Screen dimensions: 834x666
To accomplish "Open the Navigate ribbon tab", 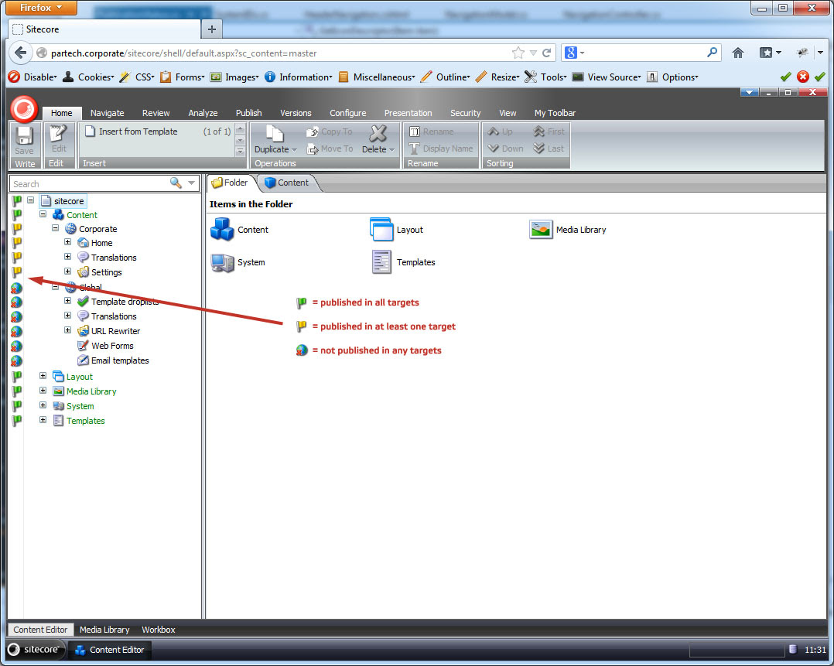I will pyautogui.click(x=107, y=113).
